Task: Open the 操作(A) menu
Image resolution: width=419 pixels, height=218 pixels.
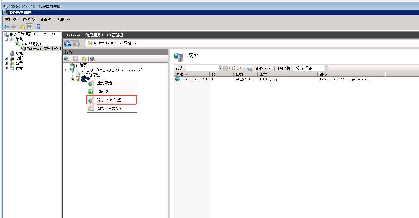Action: click(29, 20)
